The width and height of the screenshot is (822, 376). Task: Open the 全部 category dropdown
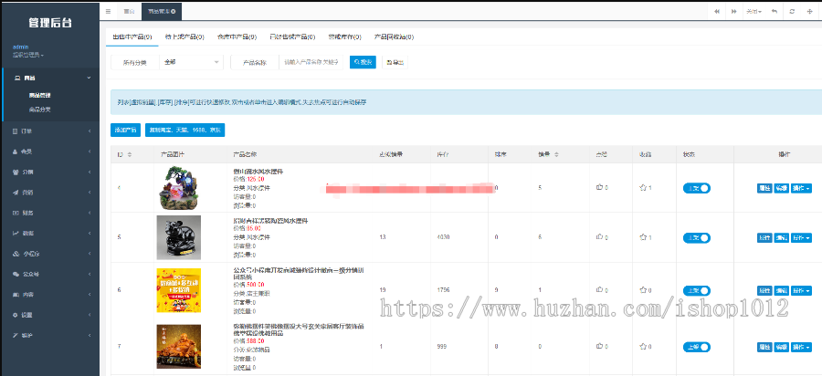click(192, 62)
